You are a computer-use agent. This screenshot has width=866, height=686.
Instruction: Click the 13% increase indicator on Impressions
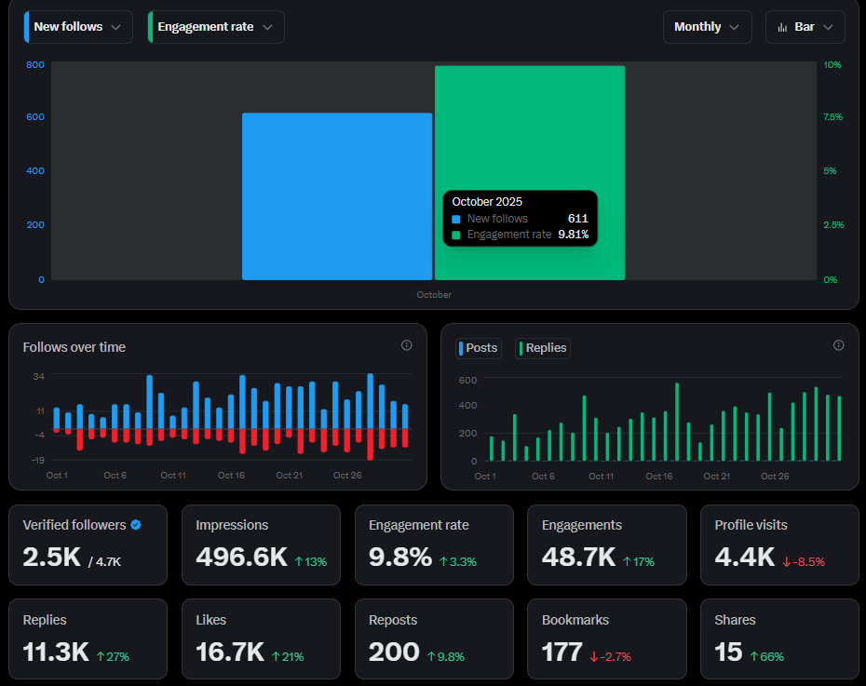[311, 562]
